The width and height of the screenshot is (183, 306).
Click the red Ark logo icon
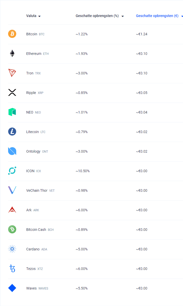[x=12, y=210]
